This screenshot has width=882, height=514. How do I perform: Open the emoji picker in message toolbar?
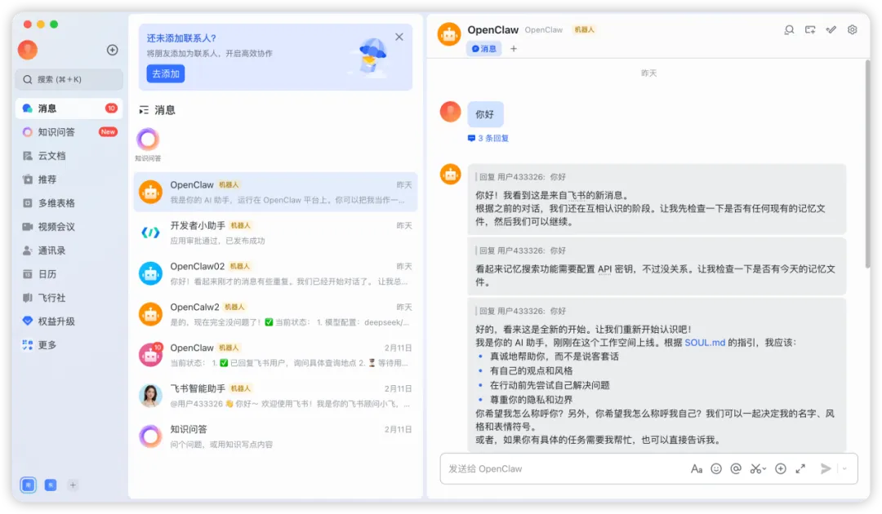716,468
